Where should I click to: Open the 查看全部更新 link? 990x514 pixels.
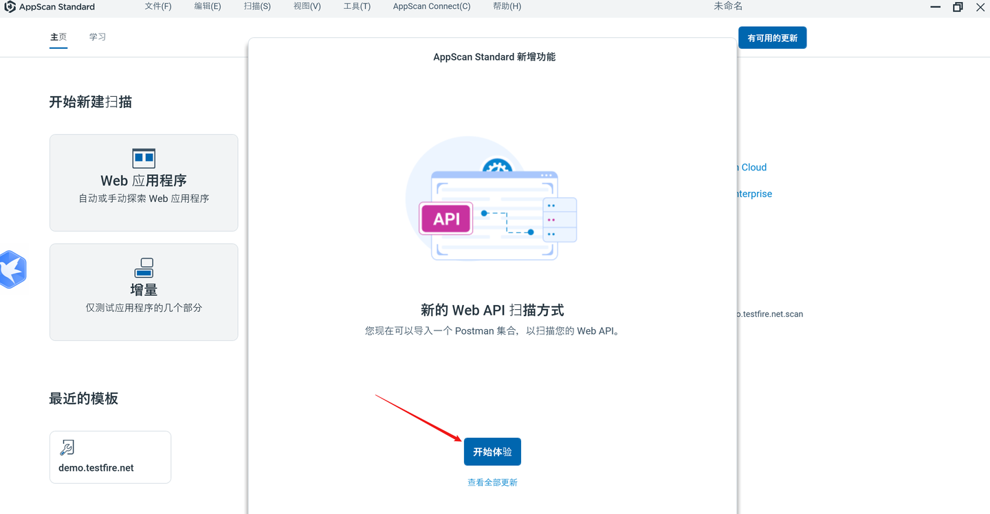coord(492,482)
